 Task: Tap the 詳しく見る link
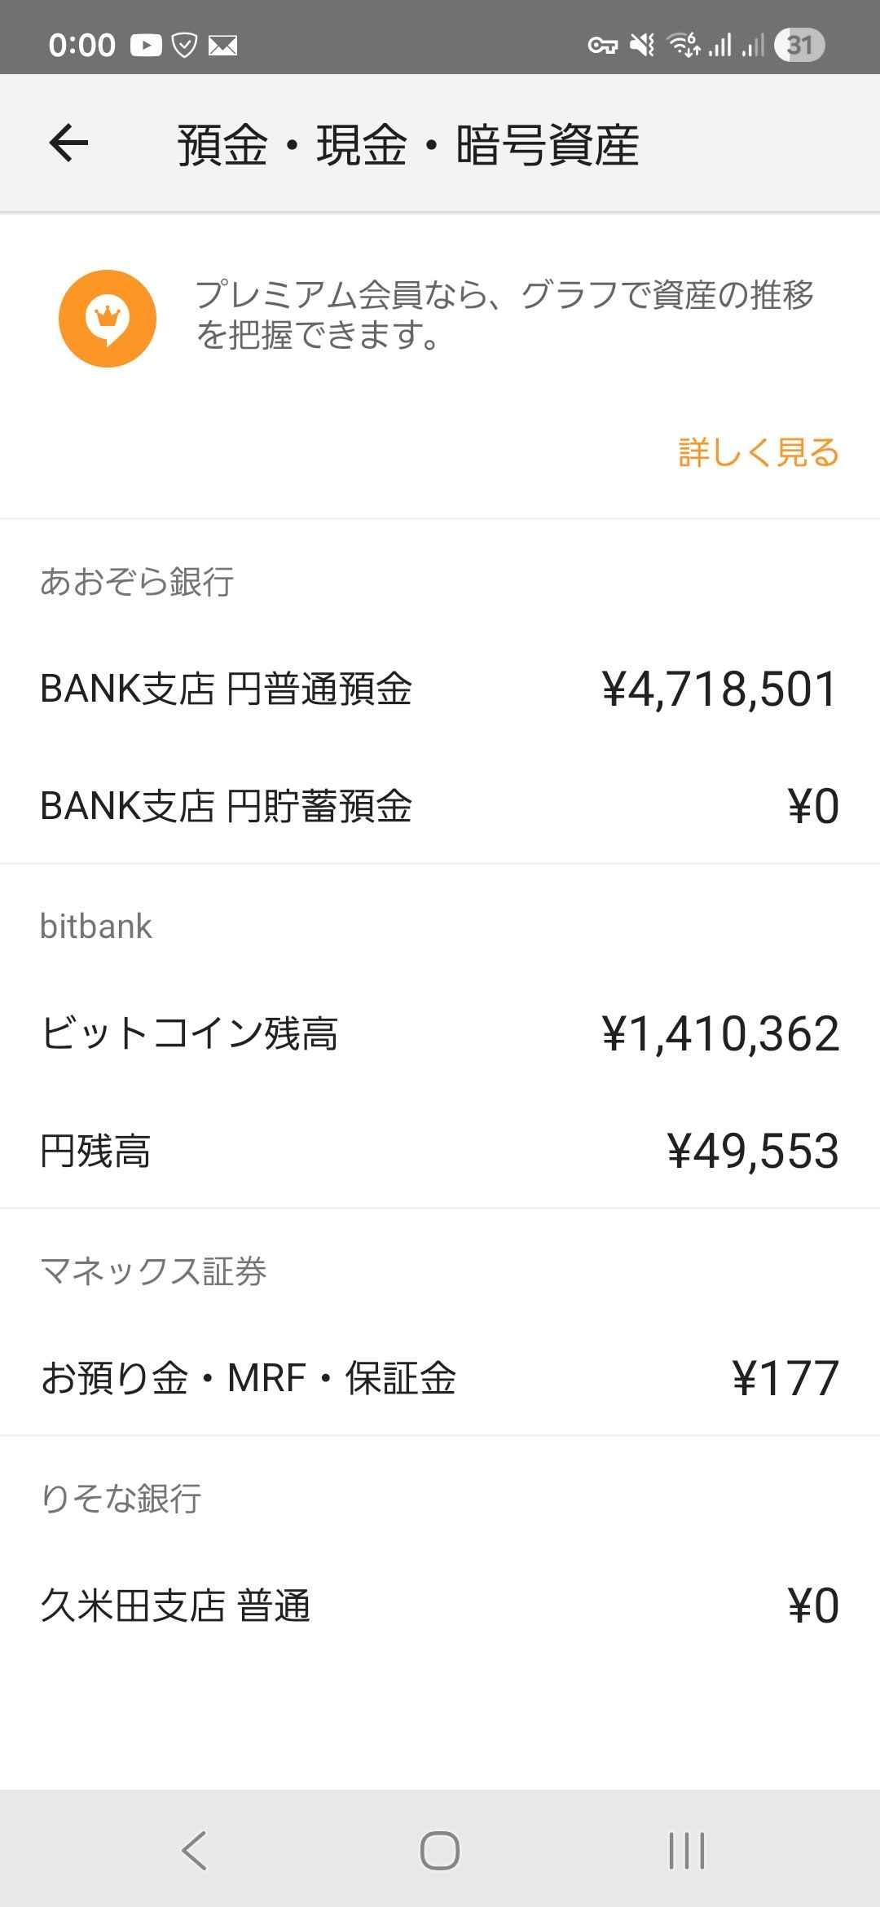point(758,452)
